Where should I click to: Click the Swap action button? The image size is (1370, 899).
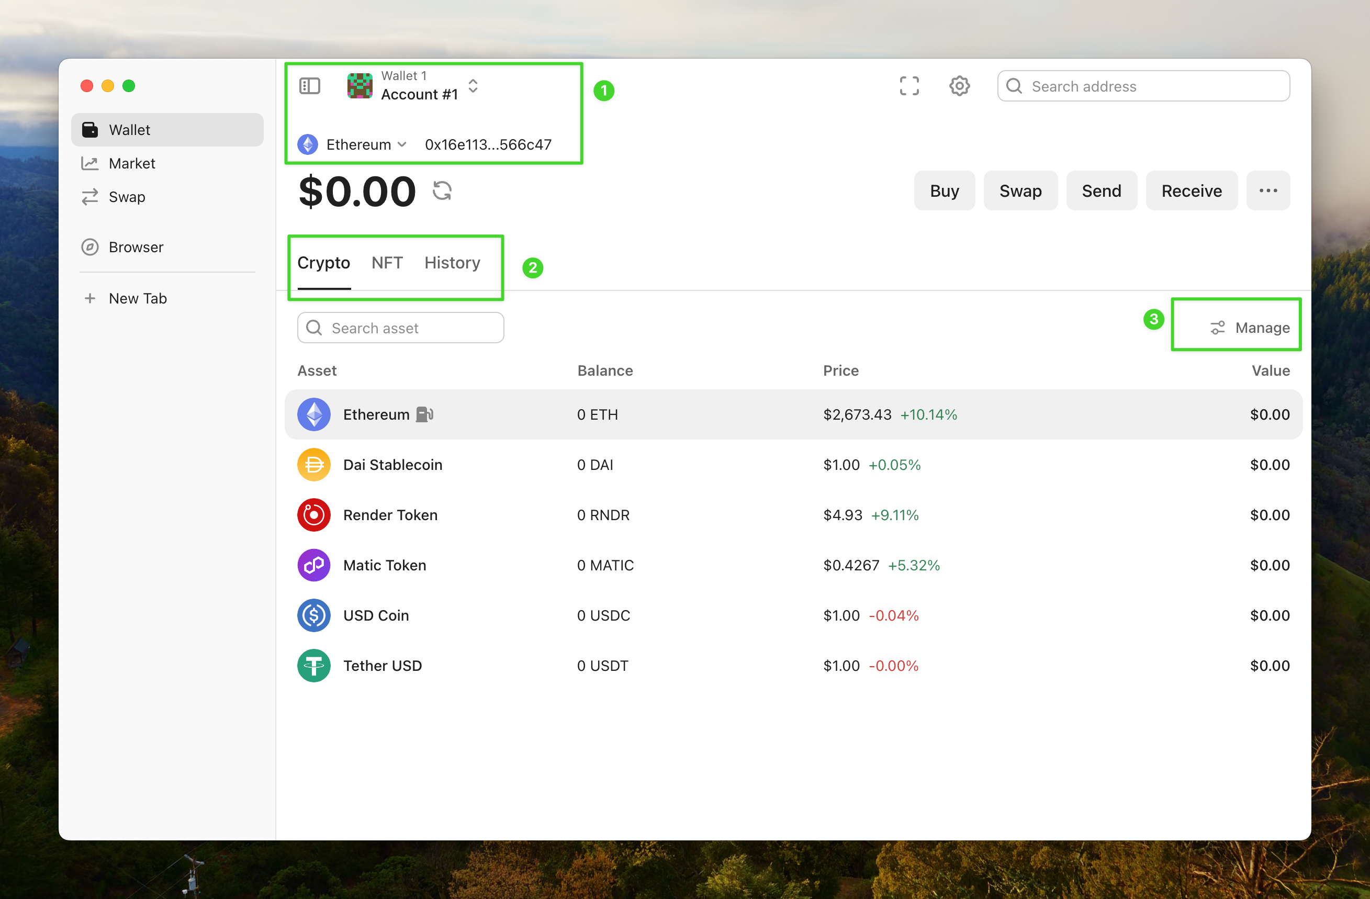coord(1020,190)
